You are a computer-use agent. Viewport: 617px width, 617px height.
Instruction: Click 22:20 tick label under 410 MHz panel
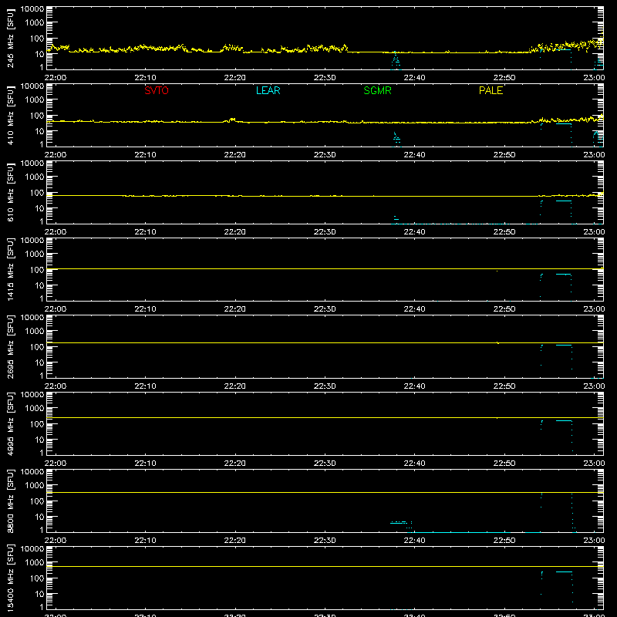(235, 155)
